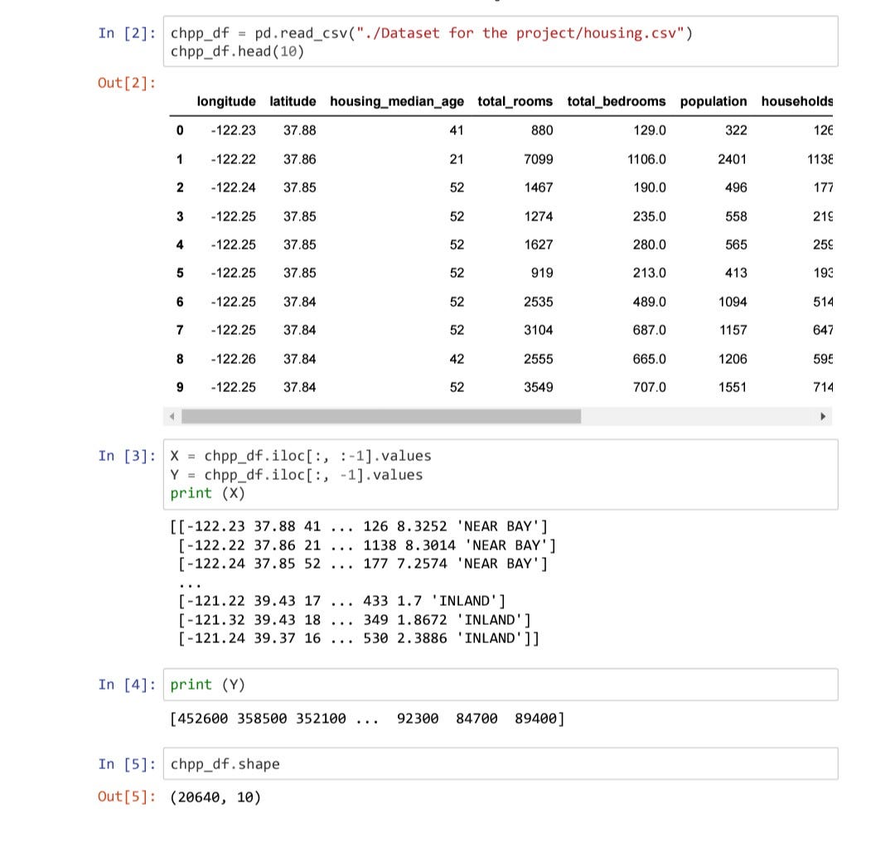895x847 pixels.
Task: Click the value 7099 in the table
Action: tap(539, 159)
